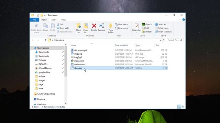Open Documents in navigation pane
The width and height of the screenshot is (220, 123).
coord(44,56)
